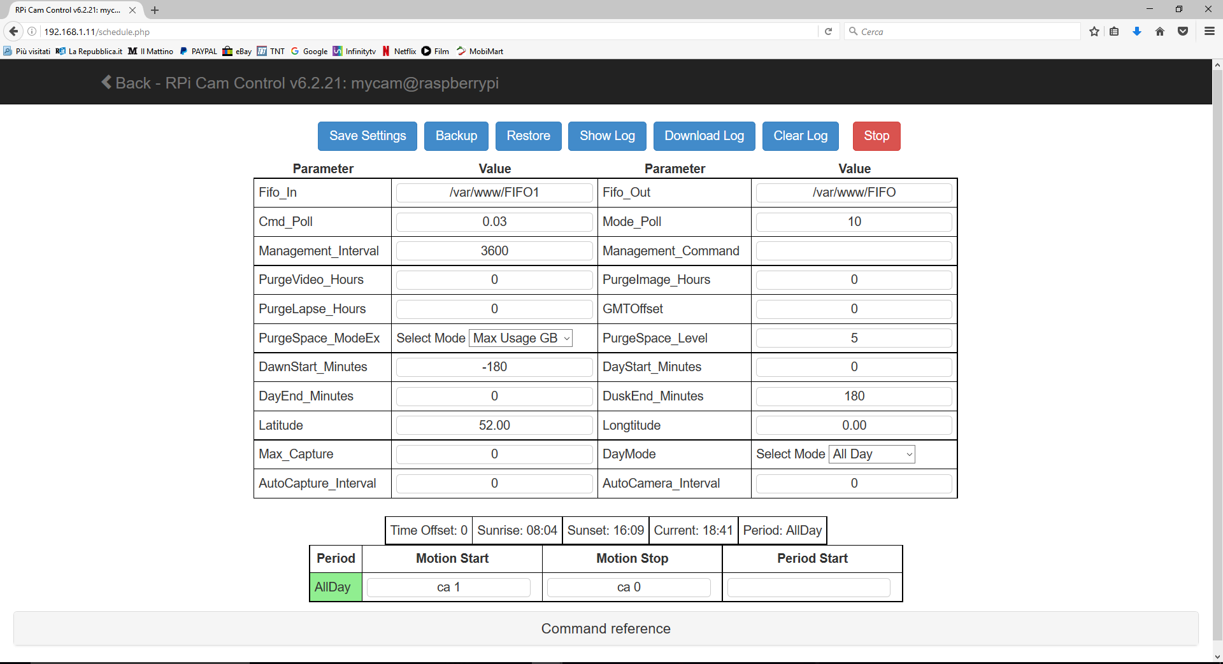Click the Clear Log button
This screenshot has height=664, width=1223.
coord(801,136)
